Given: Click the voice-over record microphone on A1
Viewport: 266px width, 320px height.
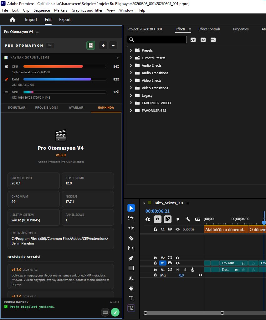Looking at the screenshot, I should pos(192,270).
